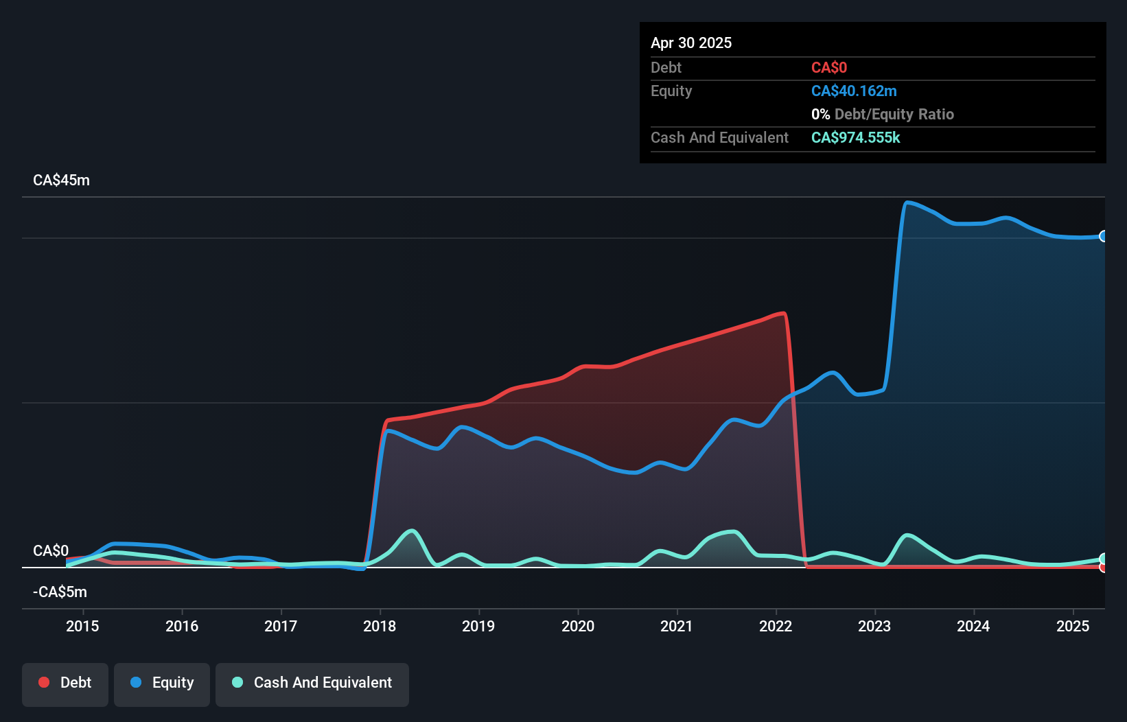Select the Cash endpoint marker on chart edge
The image size is (1127, 722).
(1103, 559)
